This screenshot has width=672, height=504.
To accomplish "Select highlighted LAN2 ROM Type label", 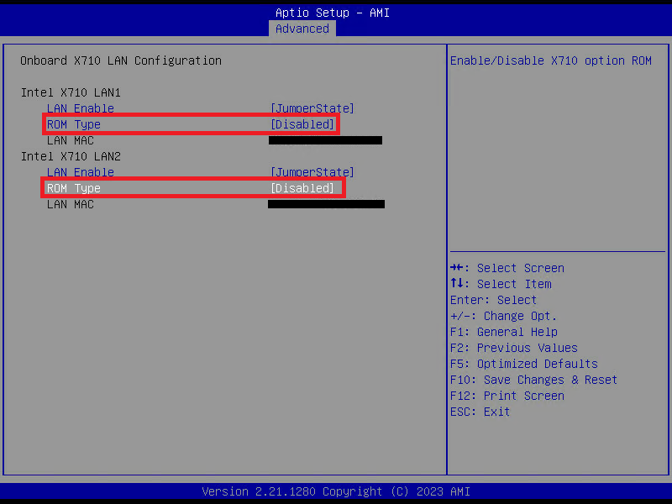I will coord(74,188).
